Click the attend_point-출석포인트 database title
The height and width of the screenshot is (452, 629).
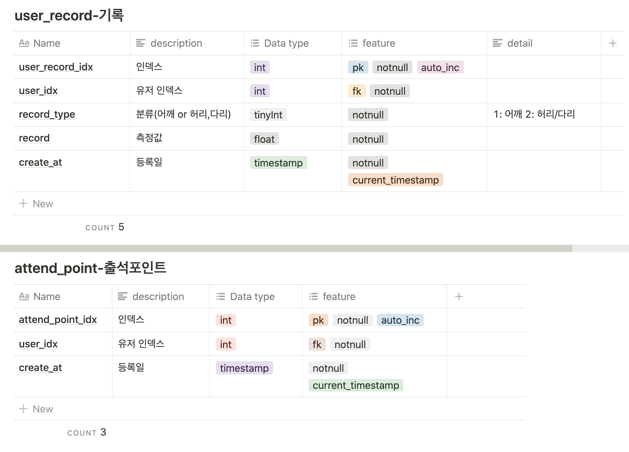point(90,268)
